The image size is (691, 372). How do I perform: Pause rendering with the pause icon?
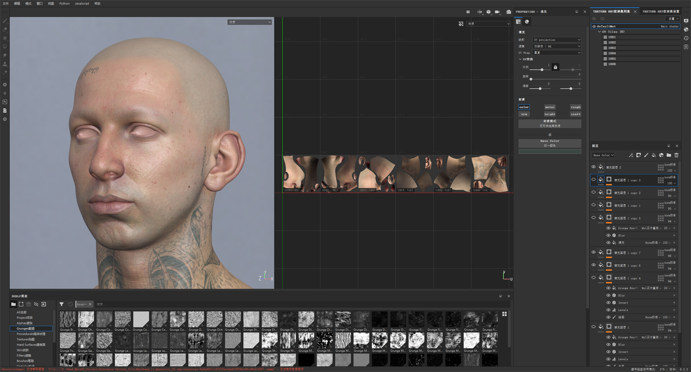tap(468, 12)
